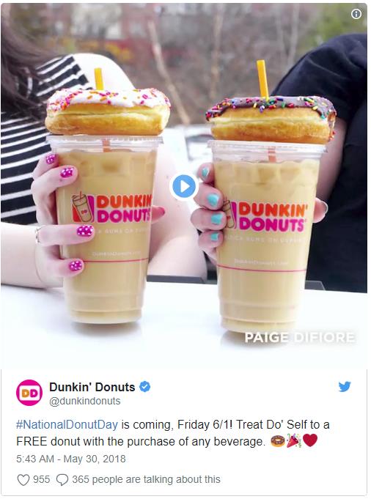Image resolution: width=371 pixels, height=499 pixels.
Task: Open the @dunkindonuts handle
Action: pyautogui.click(x=85, y=401)
